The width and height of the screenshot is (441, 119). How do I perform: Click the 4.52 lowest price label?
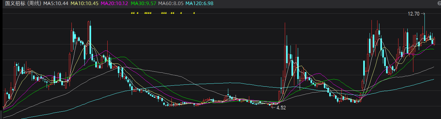coord(281,108)
